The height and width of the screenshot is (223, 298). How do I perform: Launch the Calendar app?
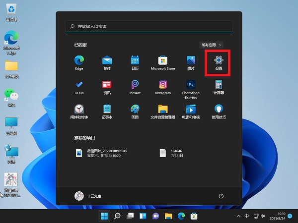point(135,61)
